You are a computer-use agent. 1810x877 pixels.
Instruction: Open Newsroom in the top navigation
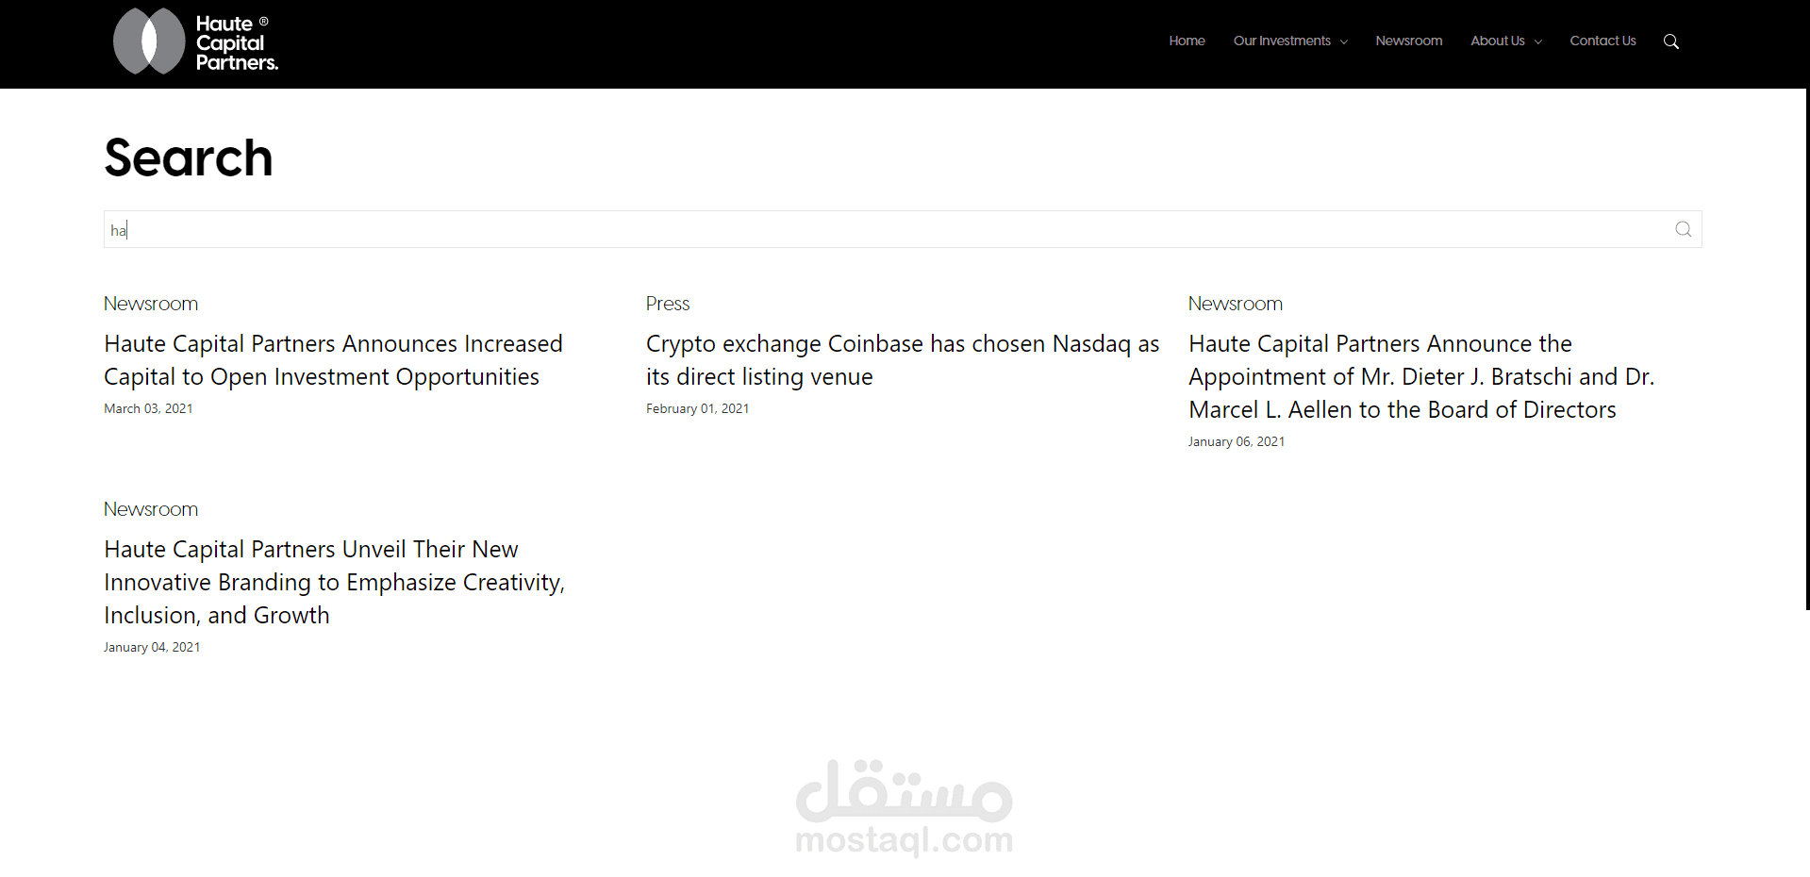tap(1408, 41)
